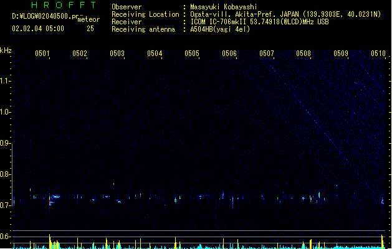392x249 pixels.
Task: Click the Receiving Location field label
Action: click(x=145, y=14)
